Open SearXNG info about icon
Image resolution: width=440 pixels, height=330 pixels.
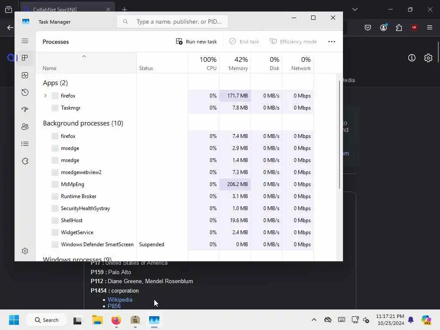412,58
